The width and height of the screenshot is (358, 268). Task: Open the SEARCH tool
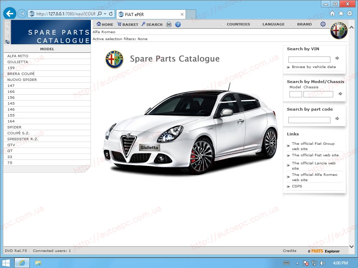[x=152, y=24]
